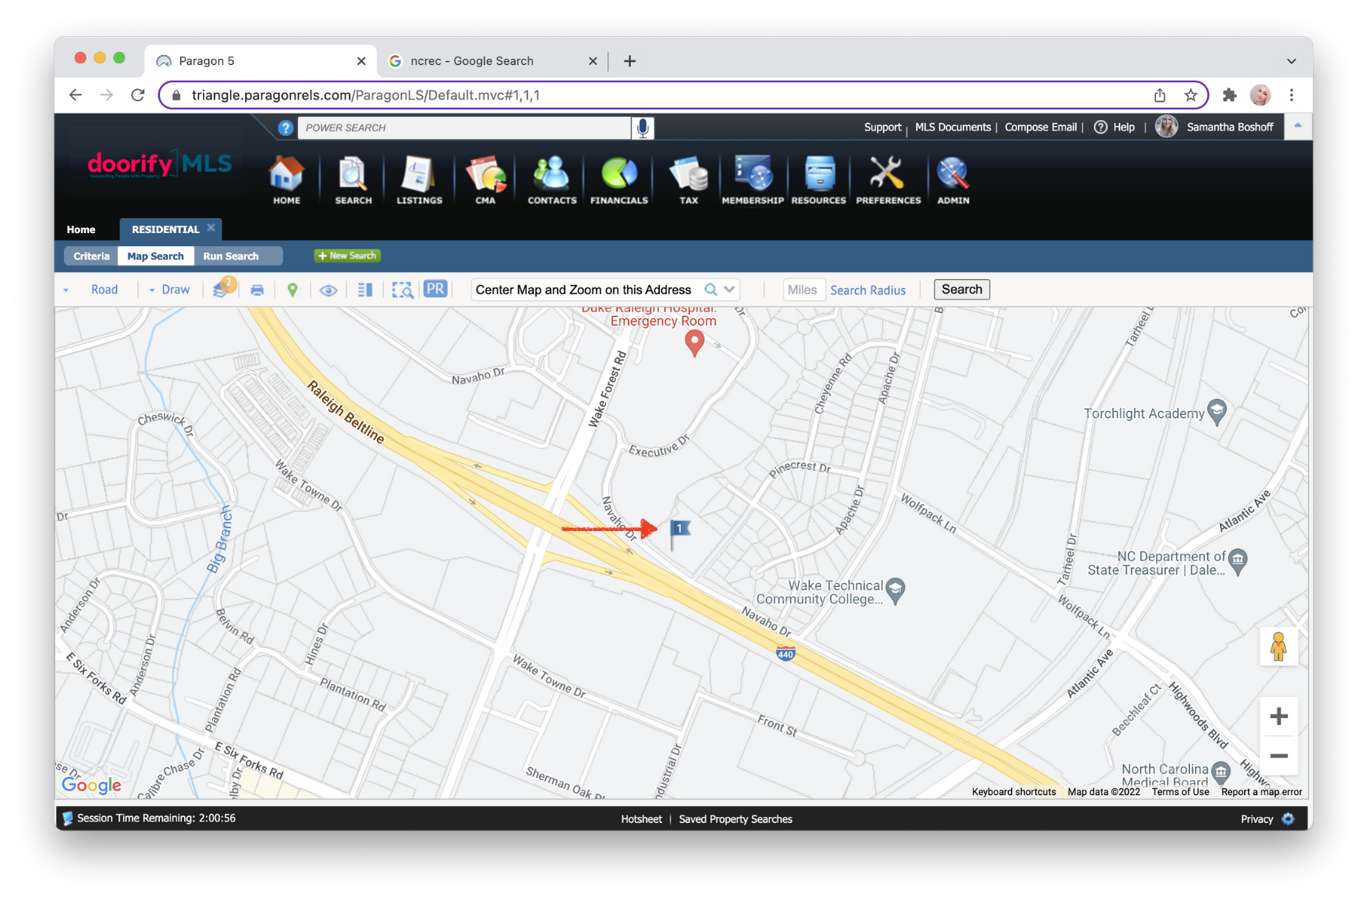The image size is (1368, 903).
Task: Zoom in the map with plus button
Action: point(1278,716)
